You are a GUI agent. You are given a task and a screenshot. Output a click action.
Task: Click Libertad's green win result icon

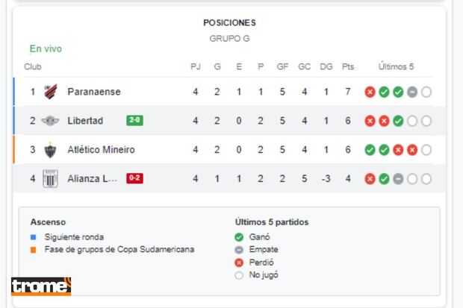coord(398,121)
